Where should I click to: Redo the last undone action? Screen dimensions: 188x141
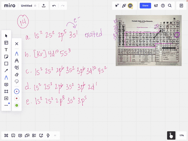tap(63, 6)
